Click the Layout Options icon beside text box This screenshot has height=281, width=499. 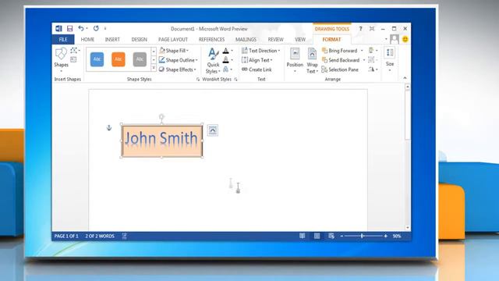(x=213, y=130)
